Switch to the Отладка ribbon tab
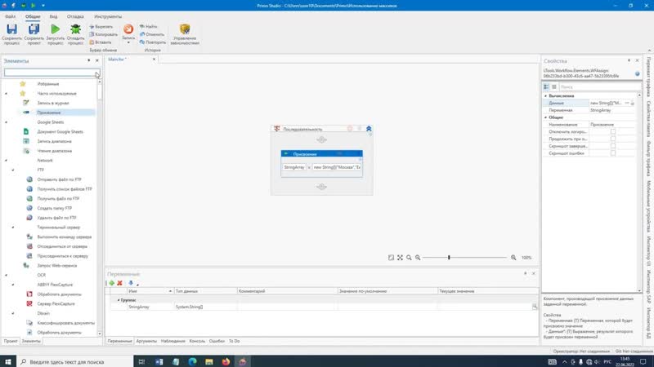654x367 pixels. (75, 16)
